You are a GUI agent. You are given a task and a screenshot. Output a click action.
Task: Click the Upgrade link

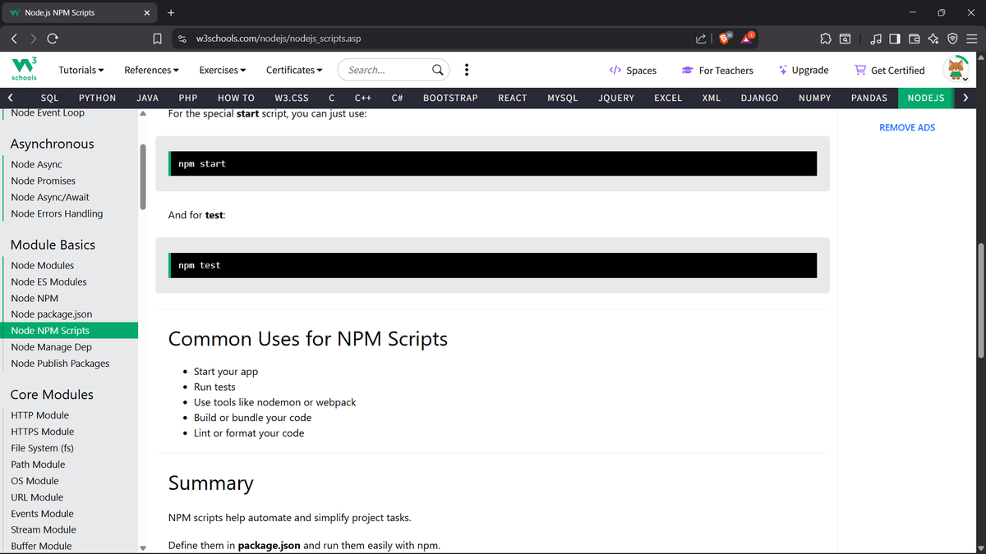point(804,70)
